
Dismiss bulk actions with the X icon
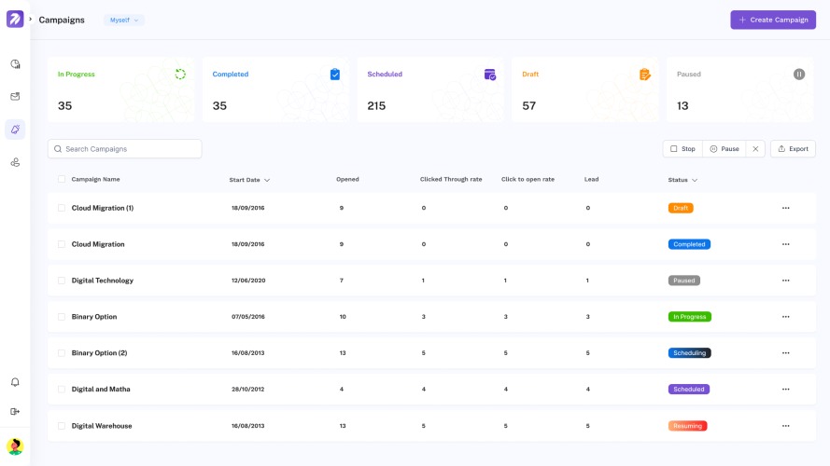pos(755,149)
